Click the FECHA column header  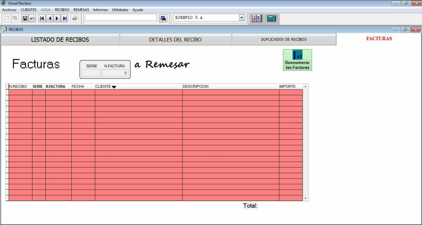(x=83, y=87)
